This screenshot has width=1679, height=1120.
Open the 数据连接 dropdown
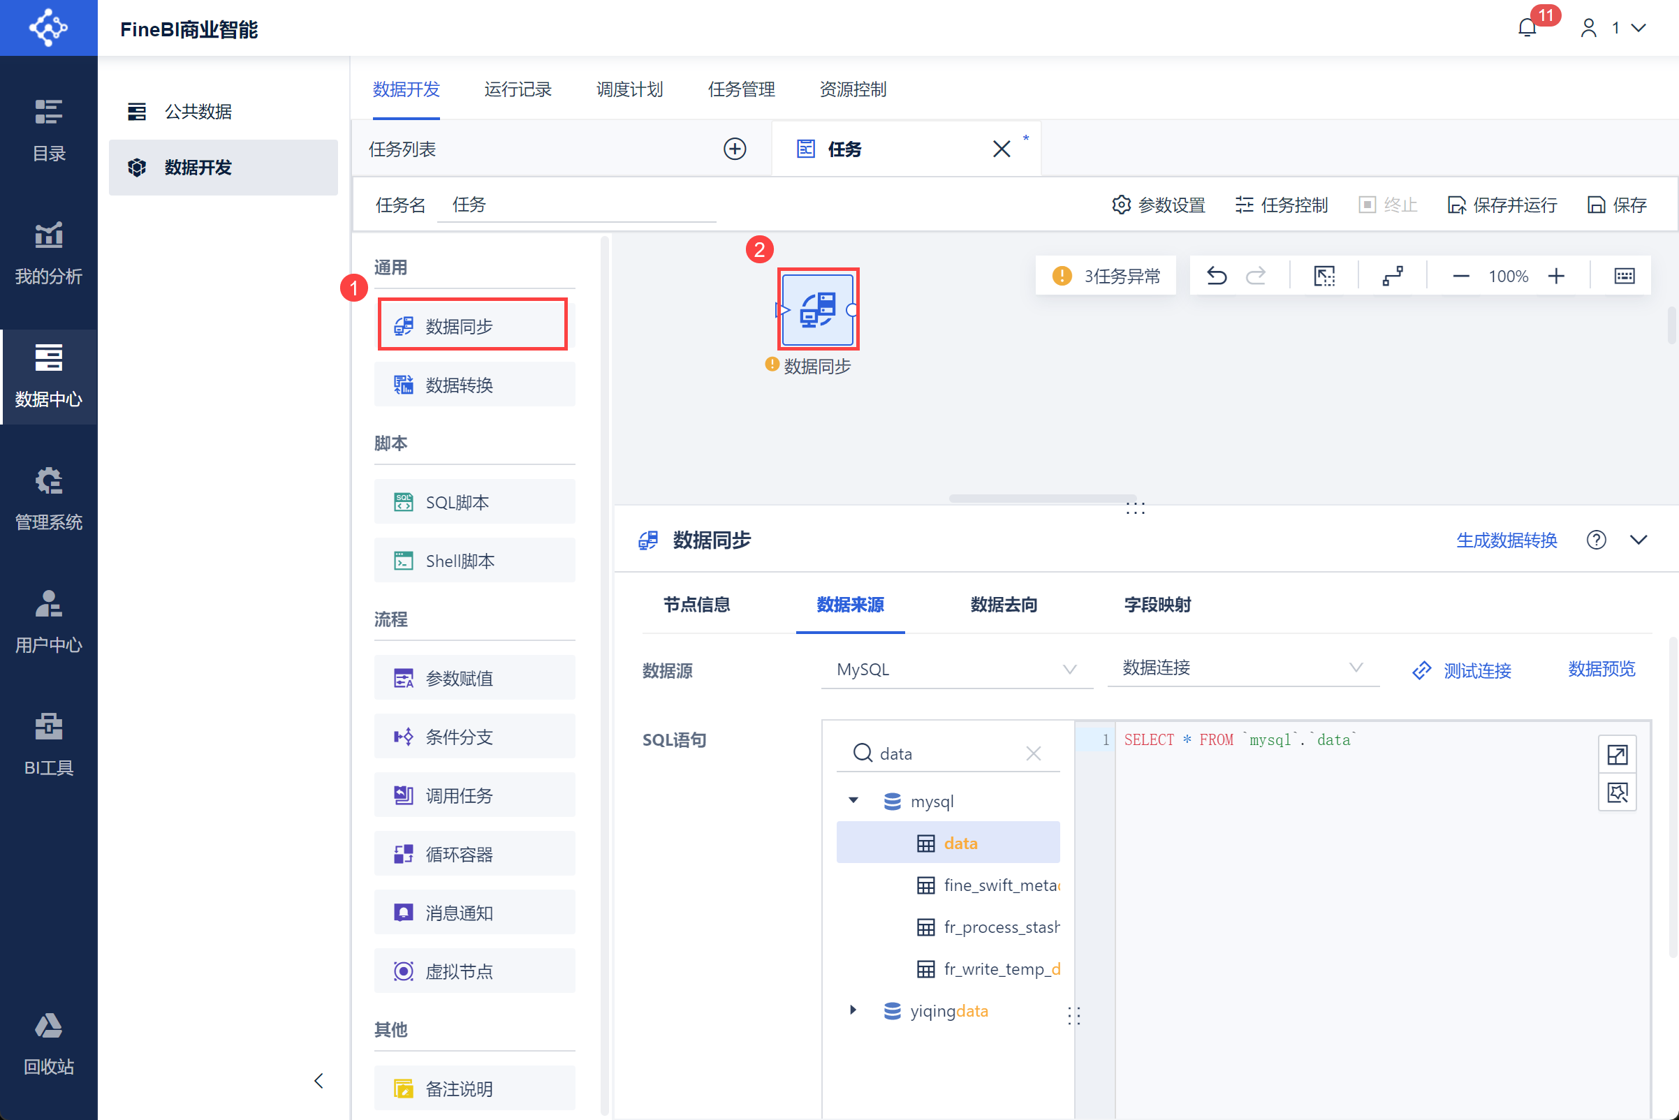(x=1242, y=668)
